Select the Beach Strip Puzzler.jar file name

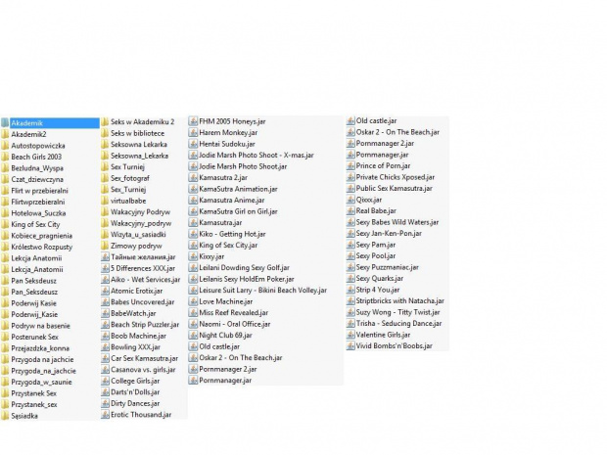(145, 325)
